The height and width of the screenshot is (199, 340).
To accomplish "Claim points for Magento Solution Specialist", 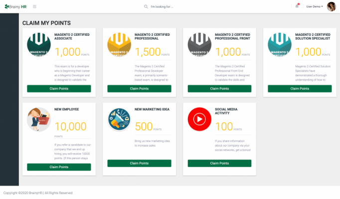I will coord(300,89).
